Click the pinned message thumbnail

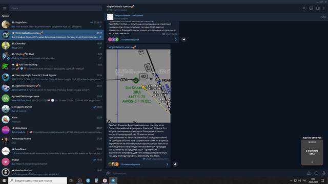click(110, 17)
